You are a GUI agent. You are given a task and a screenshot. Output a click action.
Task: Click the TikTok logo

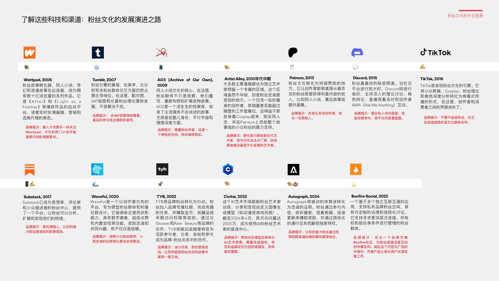435,52
